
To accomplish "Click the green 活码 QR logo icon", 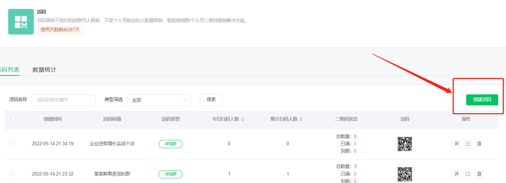I will click(x=21, y=22).
